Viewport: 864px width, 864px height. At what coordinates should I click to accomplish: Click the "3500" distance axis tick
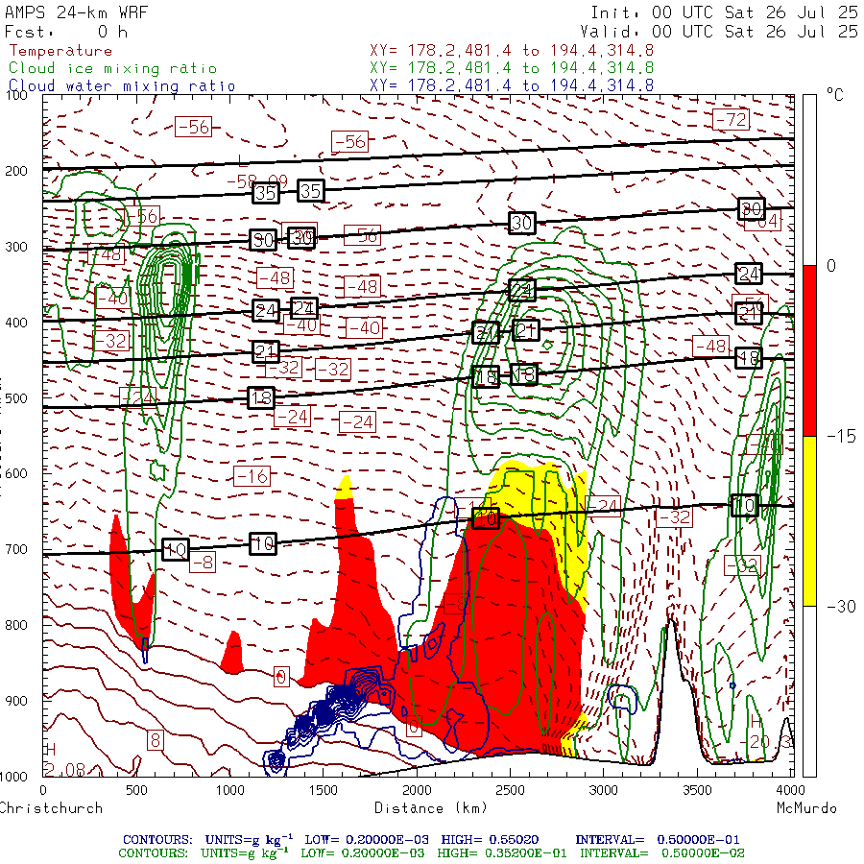coord(697,790)
